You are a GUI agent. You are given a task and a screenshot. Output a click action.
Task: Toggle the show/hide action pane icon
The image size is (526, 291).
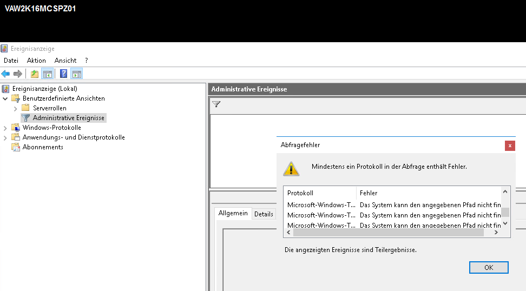pos(77,74)
